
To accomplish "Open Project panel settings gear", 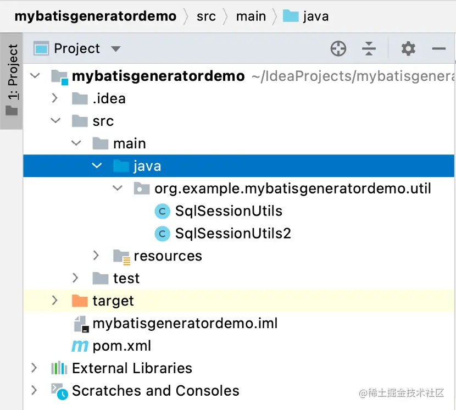I will pyautogui.click(x=408, y=49).
